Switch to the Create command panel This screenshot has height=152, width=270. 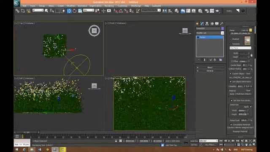point(197,24)
